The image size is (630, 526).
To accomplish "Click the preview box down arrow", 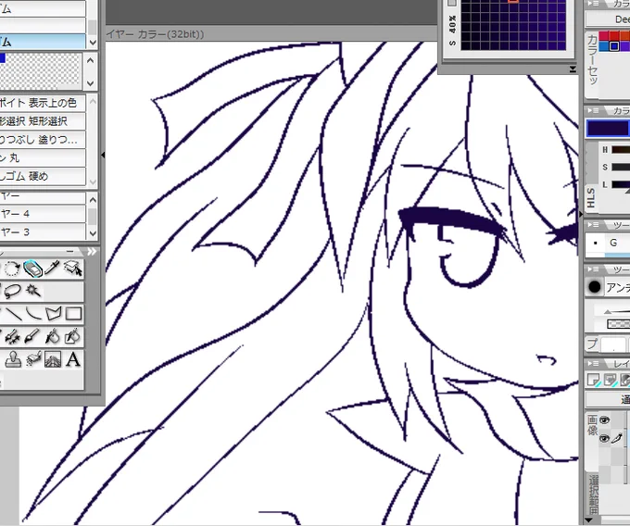I will click(91, 83).
